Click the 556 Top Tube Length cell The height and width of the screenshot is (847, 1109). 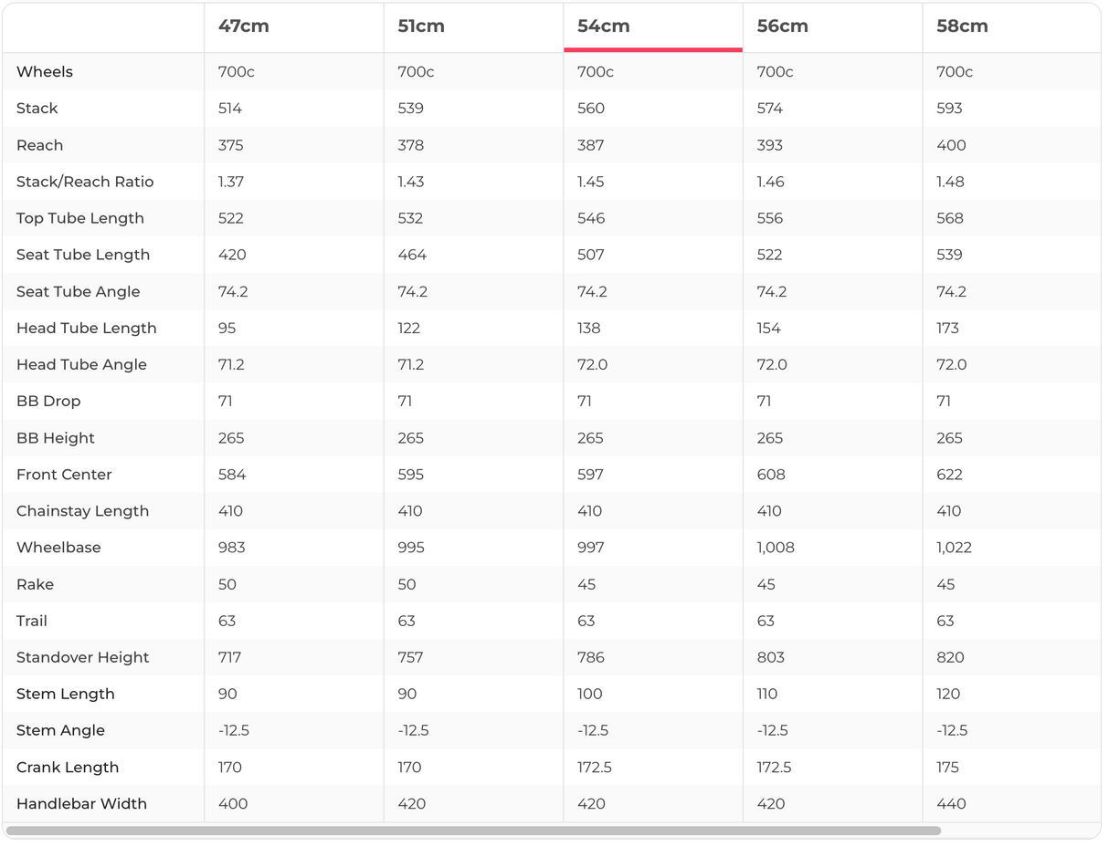tap(771, 218)
